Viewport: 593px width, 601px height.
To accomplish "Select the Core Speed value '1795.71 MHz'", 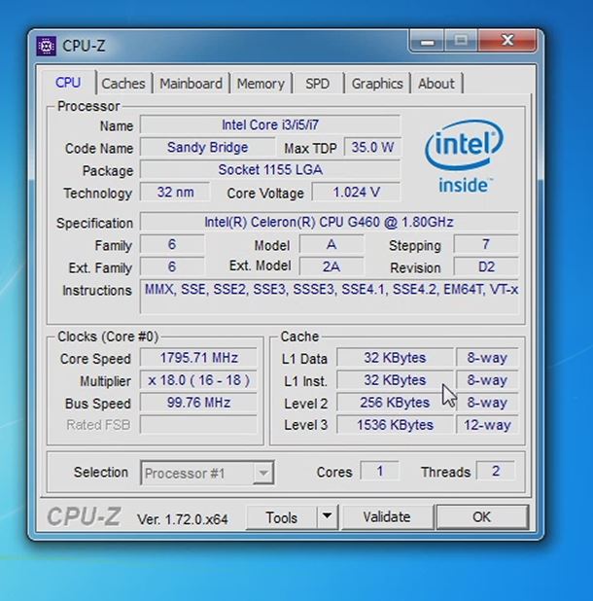I will click(198, 358).
